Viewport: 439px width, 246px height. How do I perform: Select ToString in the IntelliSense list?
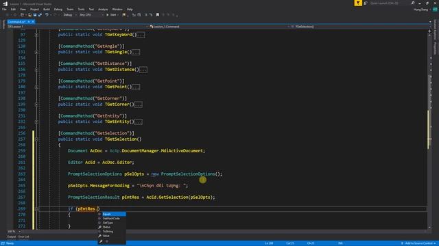[x=112, y=232]
